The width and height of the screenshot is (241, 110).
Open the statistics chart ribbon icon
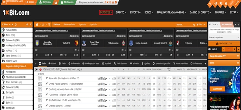[x=216, y=4]
